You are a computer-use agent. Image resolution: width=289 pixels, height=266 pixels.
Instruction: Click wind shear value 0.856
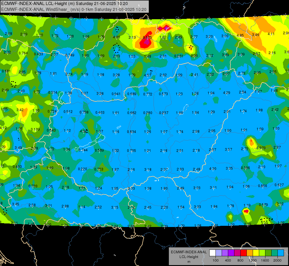(262, 186)
